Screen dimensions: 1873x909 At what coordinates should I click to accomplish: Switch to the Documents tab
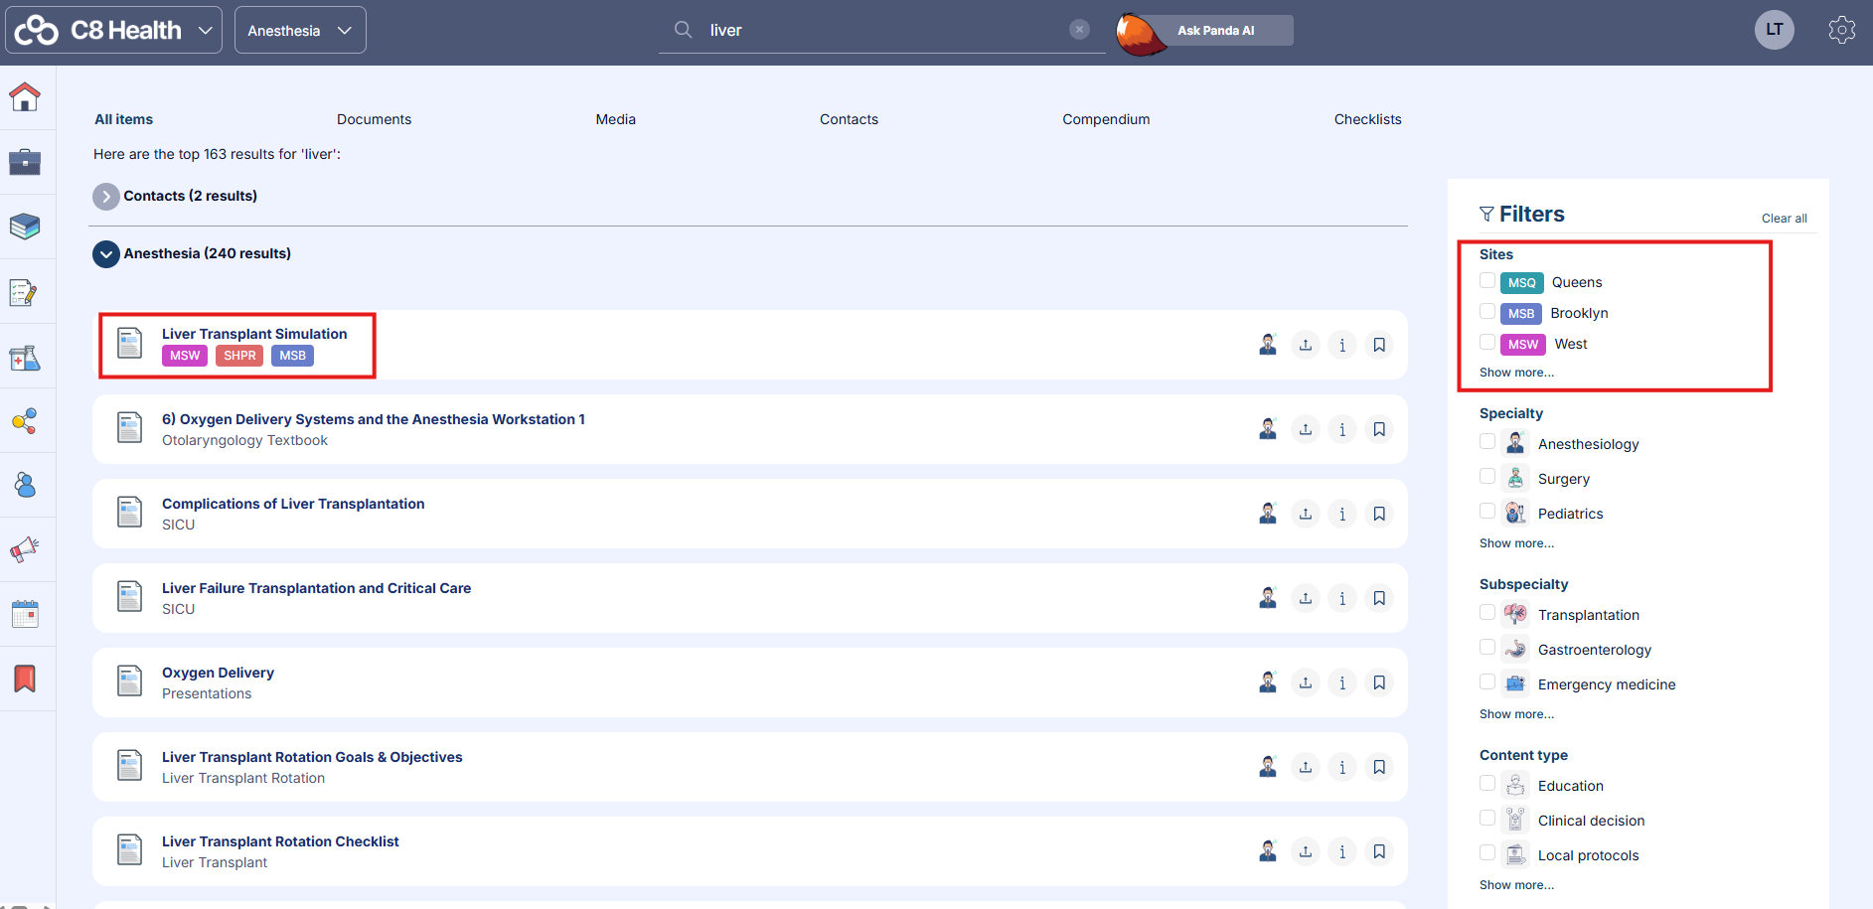(374, 119)
